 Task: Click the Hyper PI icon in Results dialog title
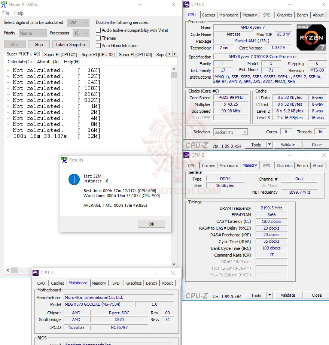click(64, 160)
